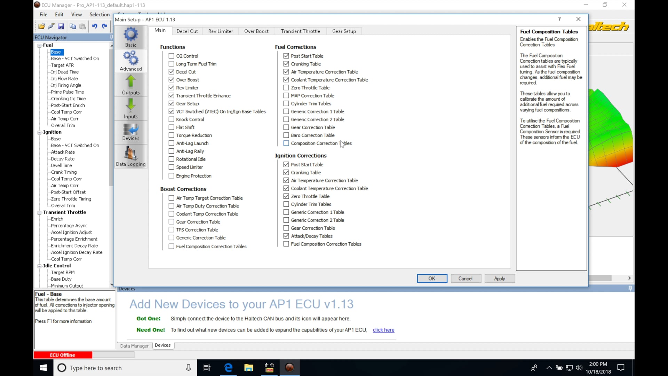668x376 pixels.
Task: Click the Outputs arrow icon
Action: coord(130,84)
